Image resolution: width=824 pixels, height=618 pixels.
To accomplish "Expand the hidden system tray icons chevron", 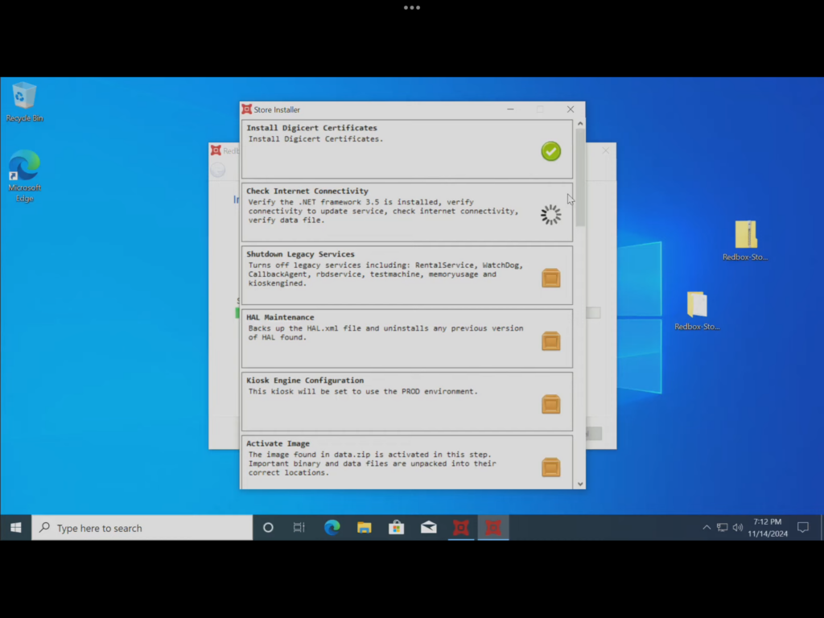I will (707, 528).
